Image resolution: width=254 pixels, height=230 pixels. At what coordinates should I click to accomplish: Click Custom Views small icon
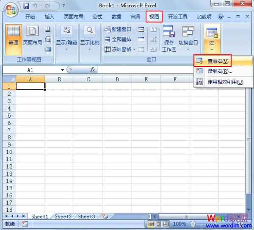(48, 39)
